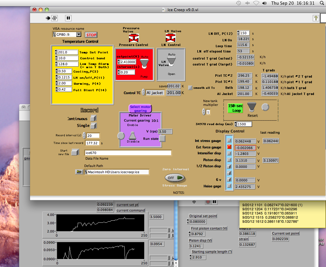
Task: Toggle the Zero Internal Stress Gauge switch
Action: pos(174,178)
